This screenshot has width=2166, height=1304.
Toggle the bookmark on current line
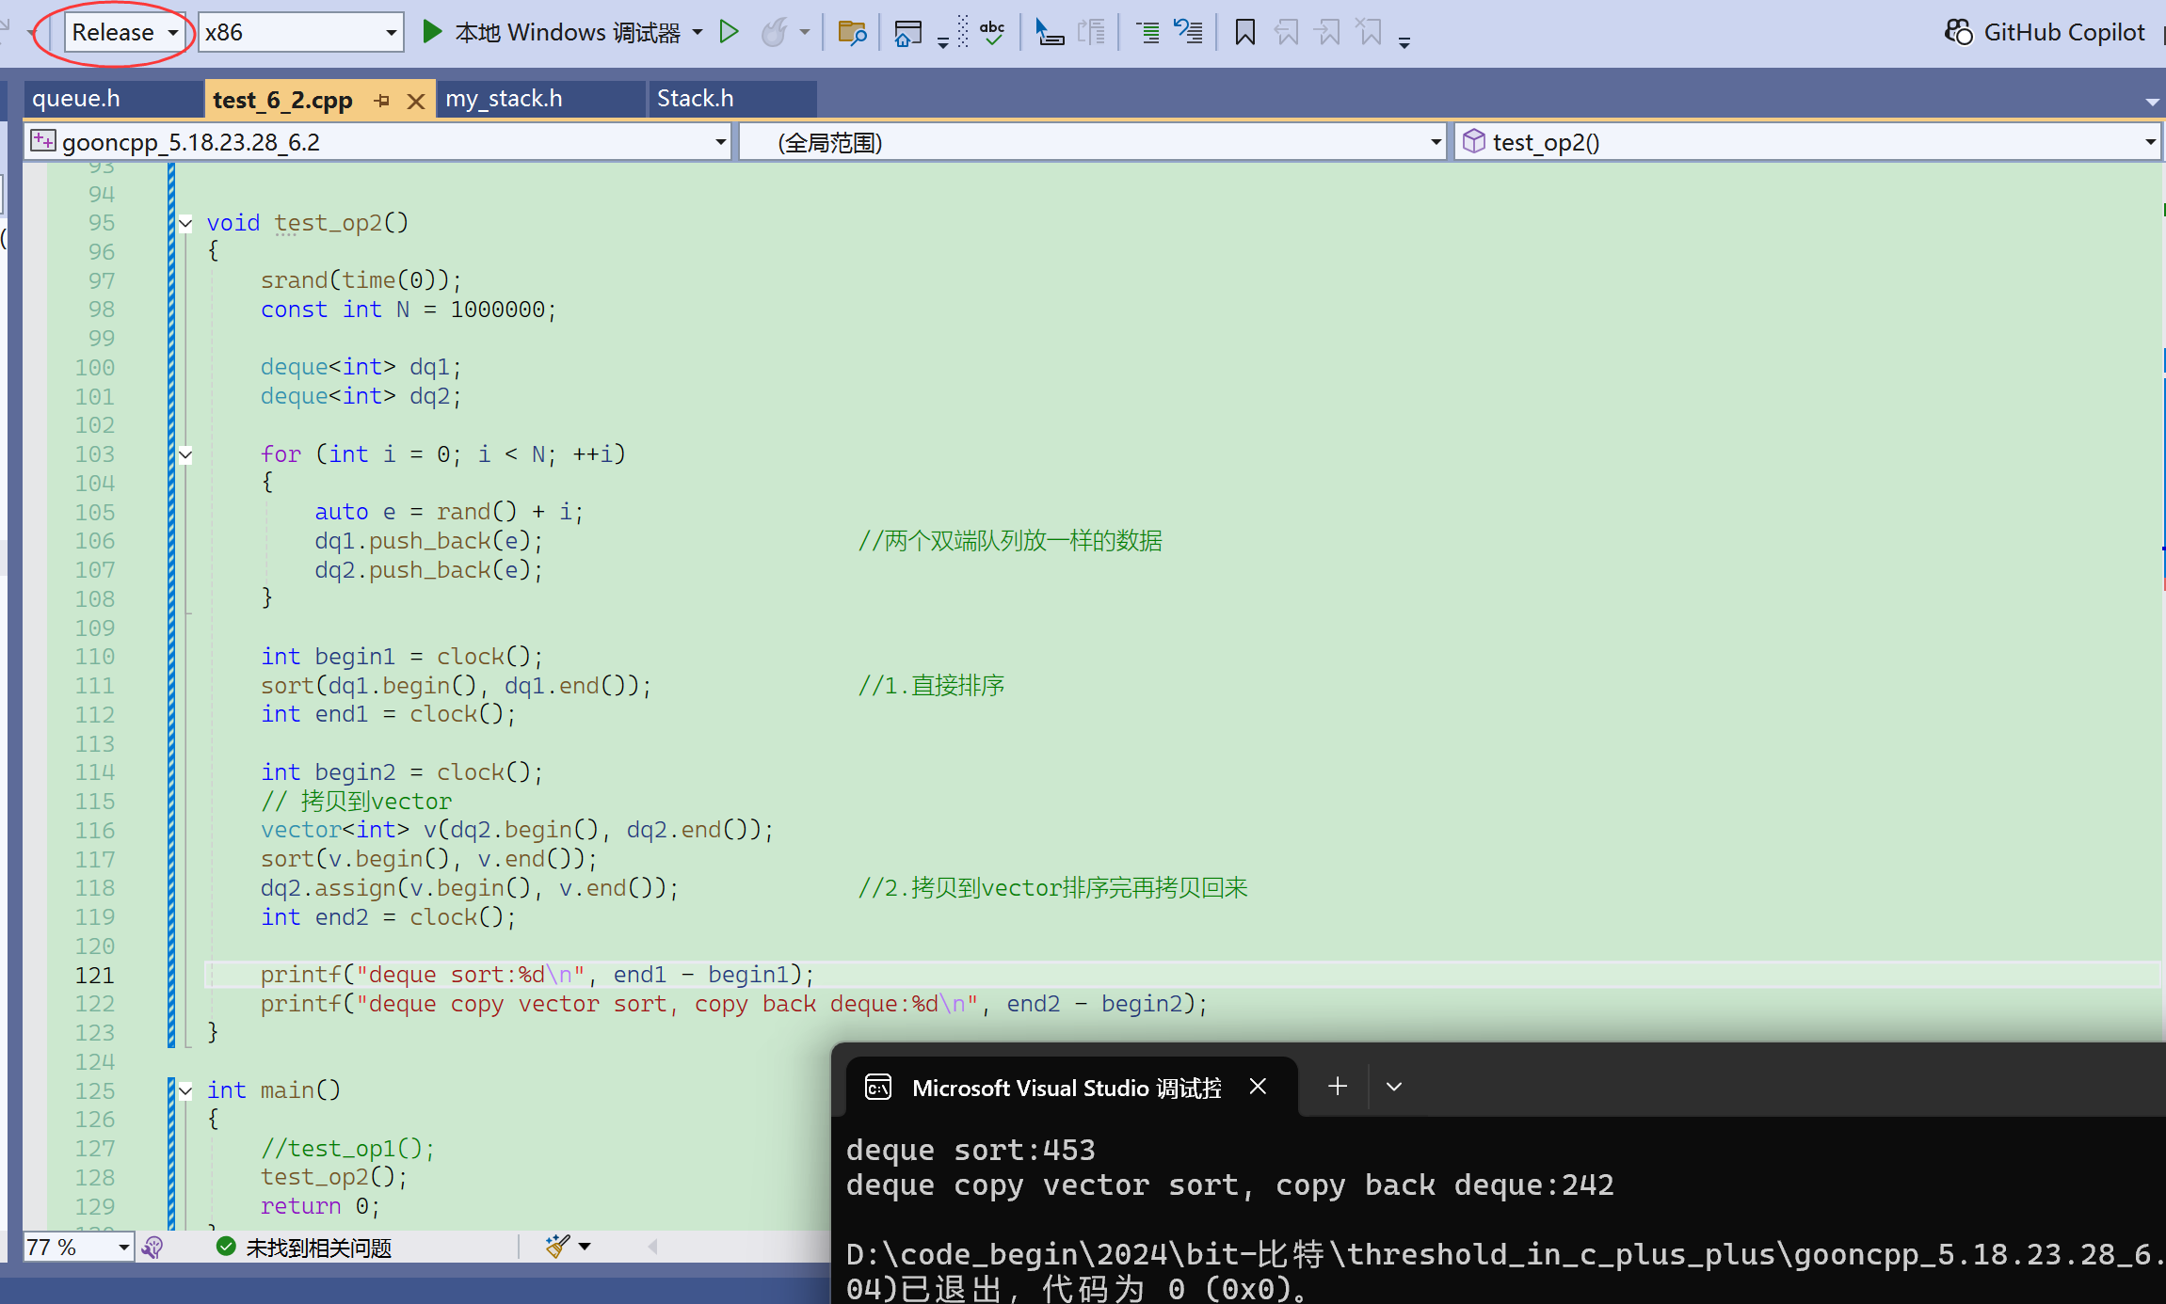(1244, 33)
